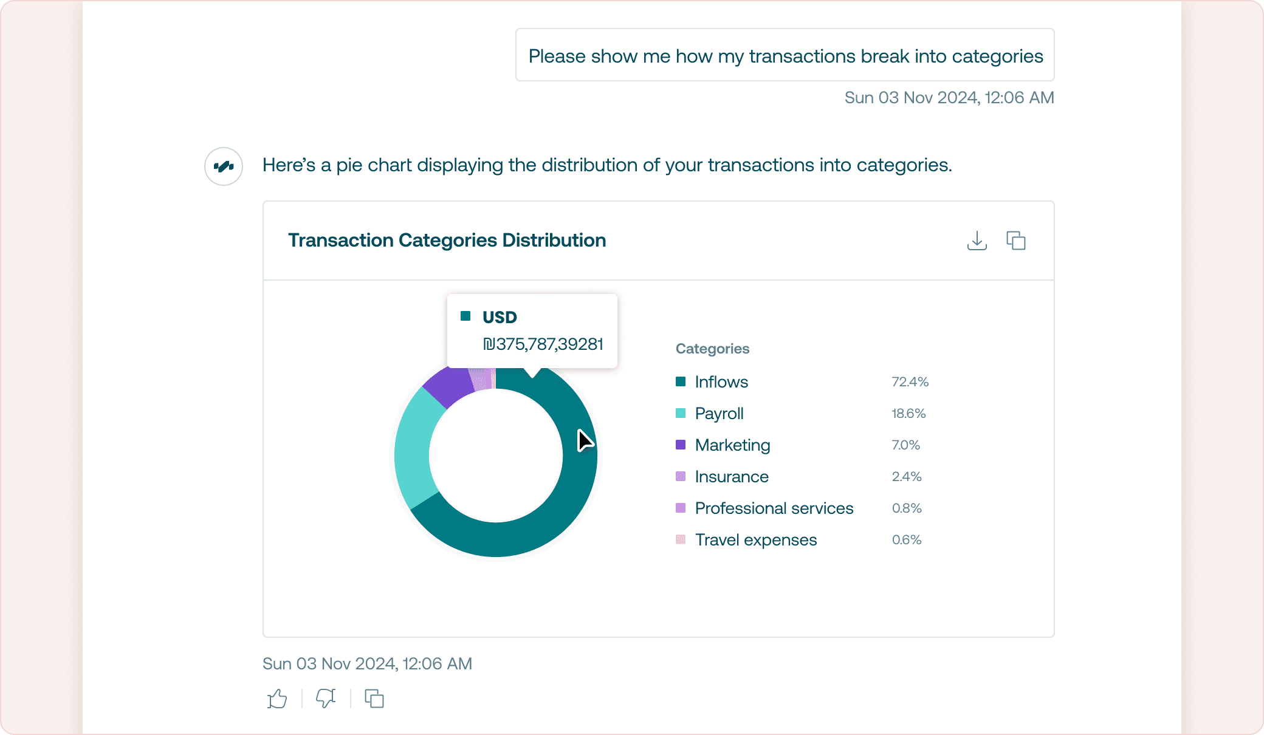Image resolution: width=1264 pixels, height=735 pixels.
Task: Download the Transaction Categories Distribution chart
Action: (977, 241)
